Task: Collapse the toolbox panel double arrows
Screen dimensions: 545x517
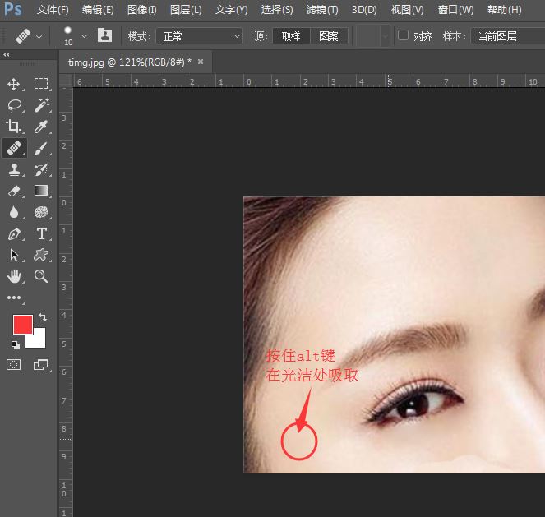Action: click(7, 55)
